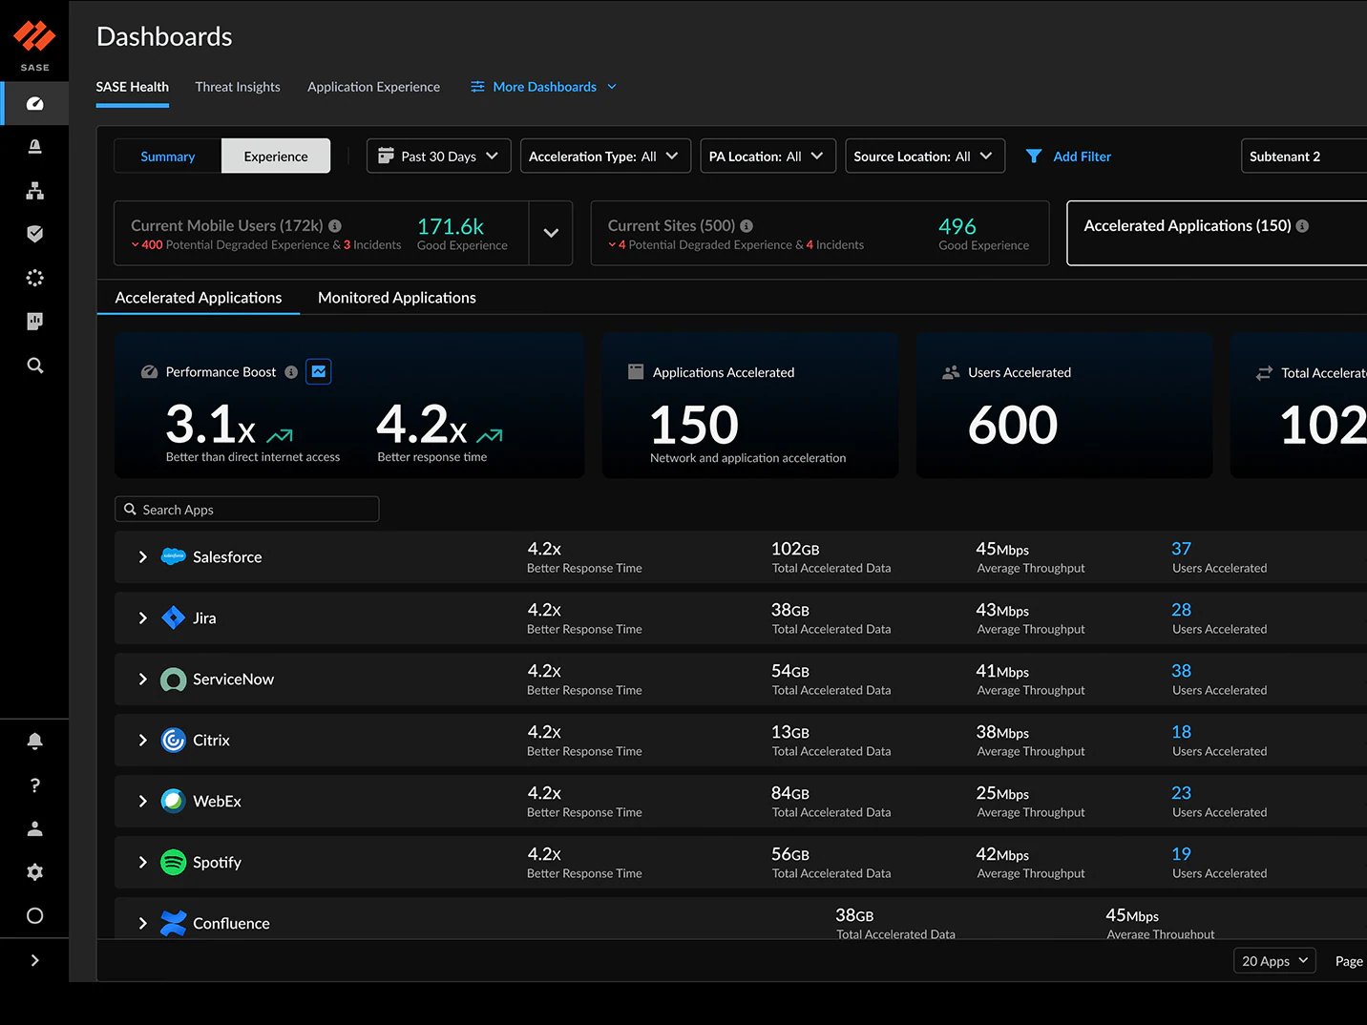Click the help question mark icon

[x=35, y=785]
